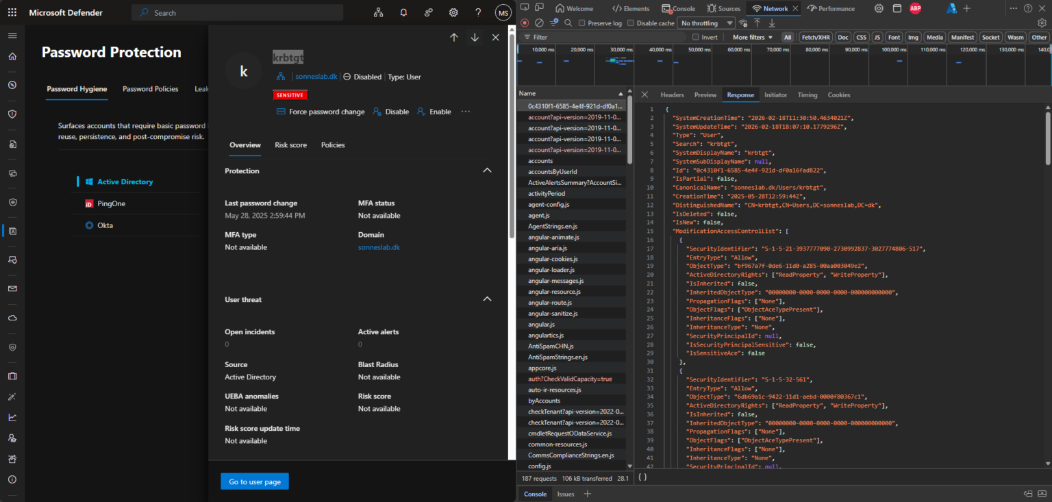Open Network settings gear in DevTools
This screenshot has height=502, width=1052.
1042,23
